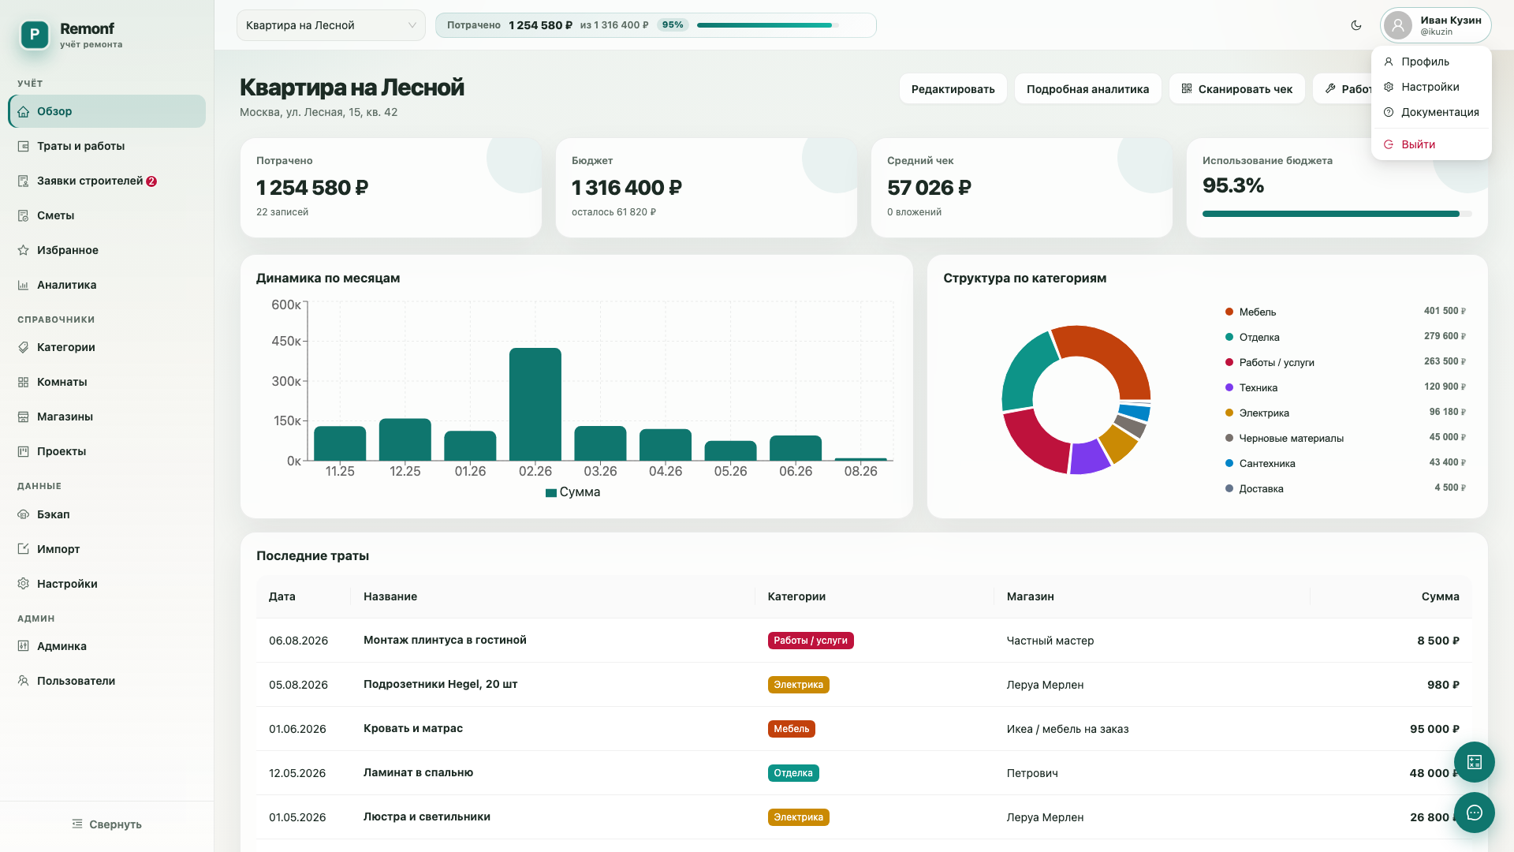Click the 02.26 chart bar
Image resolution: width=1514 pixels, height=852 pixels.
click(535, 404)
